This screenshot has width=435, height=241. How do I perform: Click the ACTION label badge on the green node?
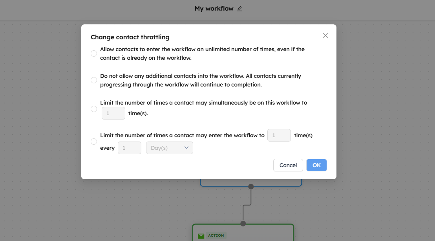(x=216, y=235)
